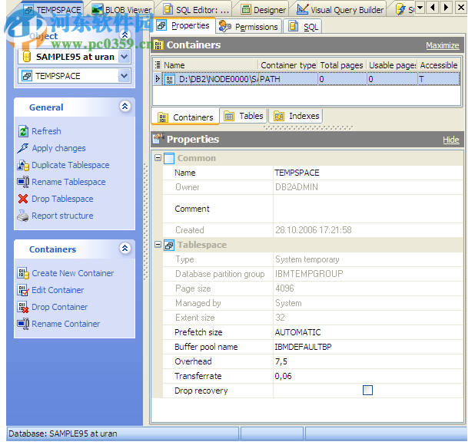
Task: Click the Create New Container icon
Action: pyautogui.click(x=23, y=273)
